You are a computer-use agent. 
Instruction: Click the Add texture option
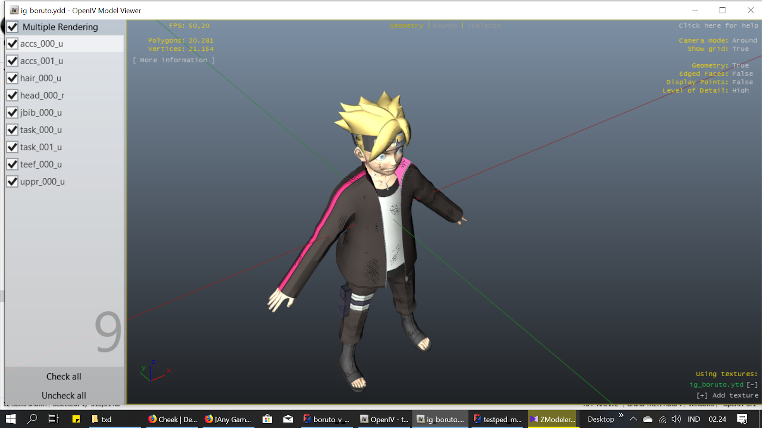pos(727,395)
